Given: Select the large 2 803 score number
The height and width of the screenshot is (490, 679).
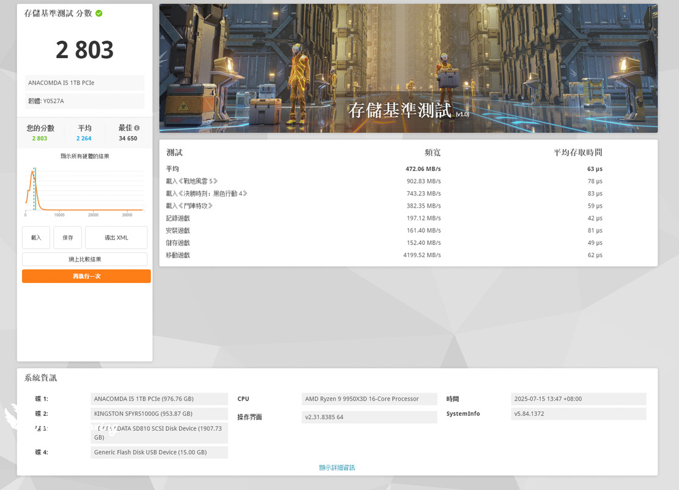Looking at the screenshot, I should [84, 50].
